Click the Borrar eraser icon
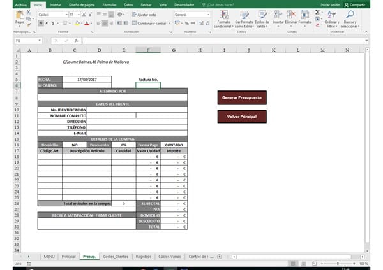 pyautogui.click(x=317, y=25)
